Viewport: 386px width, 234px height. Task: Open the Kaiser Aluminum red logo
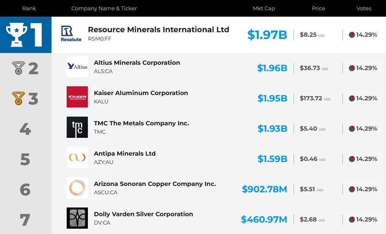77,97
